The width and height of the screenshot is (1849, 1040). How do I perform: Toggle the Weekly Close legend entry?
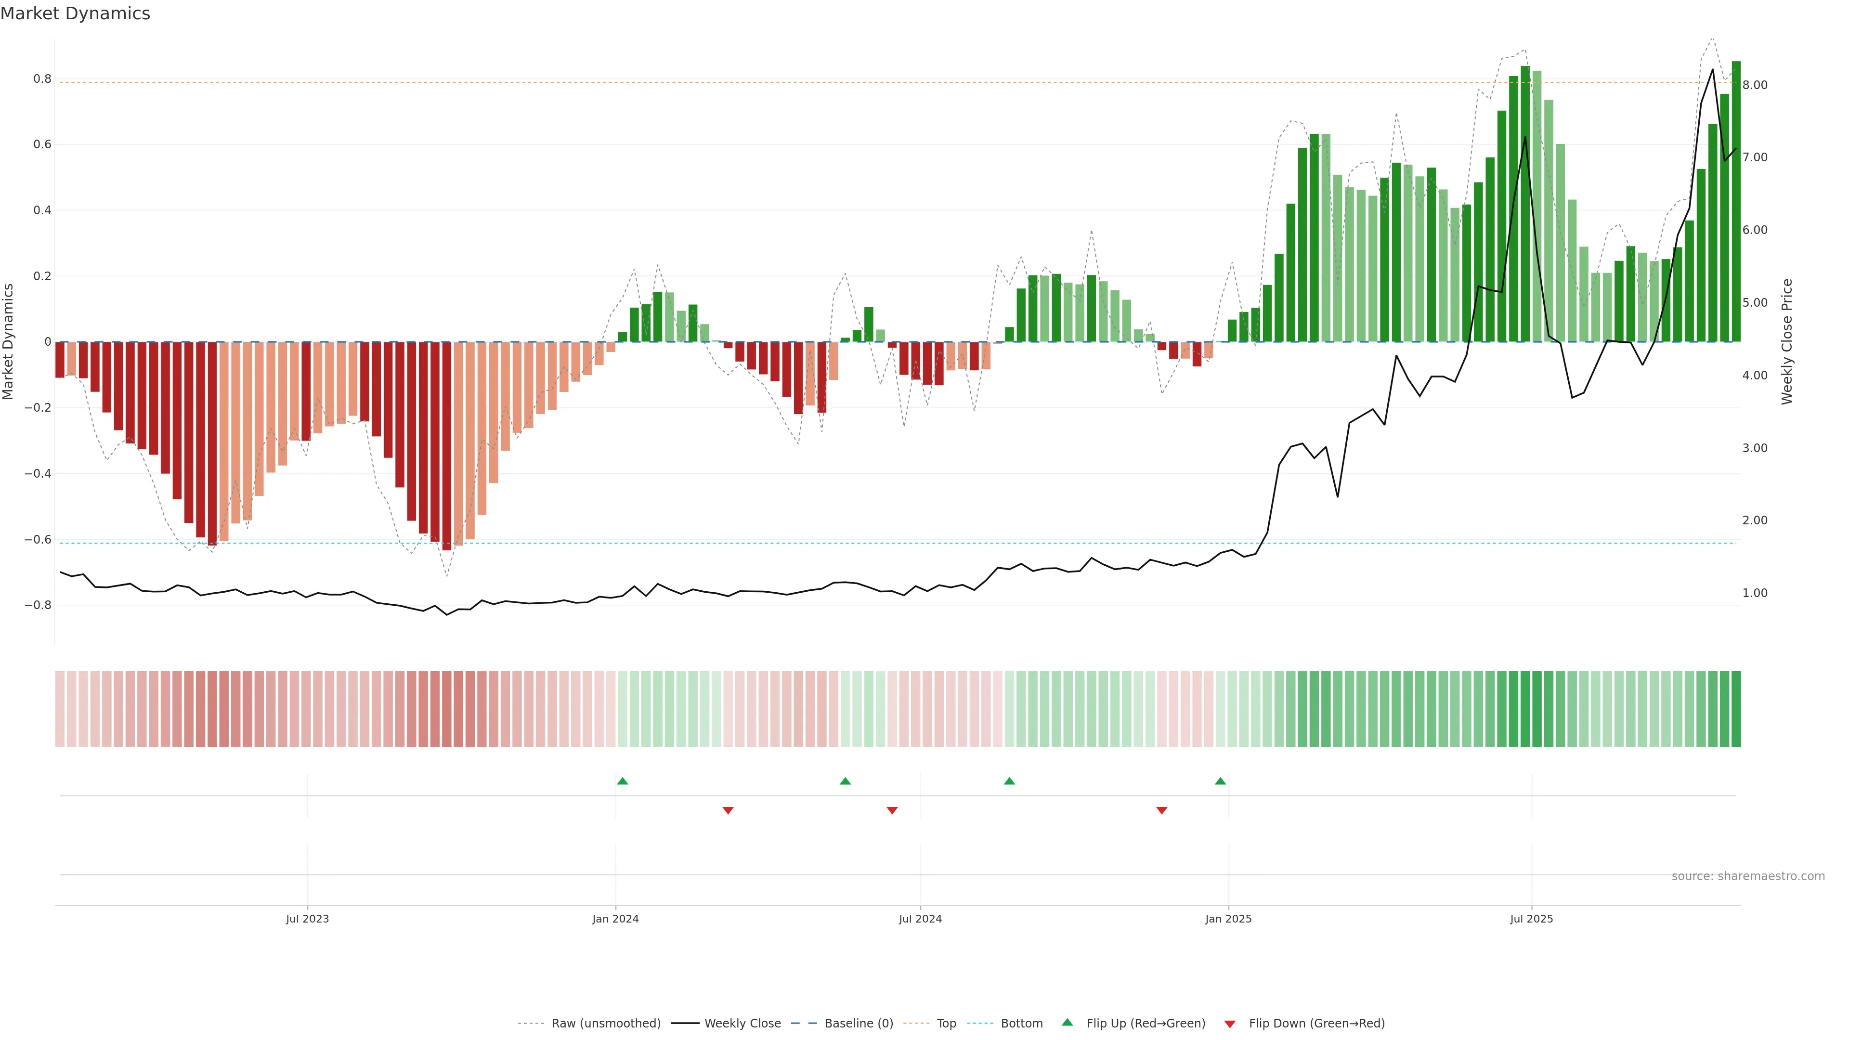(742, 1024)
